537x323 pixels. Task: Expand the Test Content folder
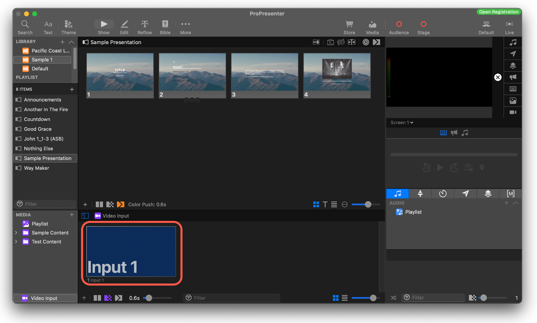coord(16,242)
